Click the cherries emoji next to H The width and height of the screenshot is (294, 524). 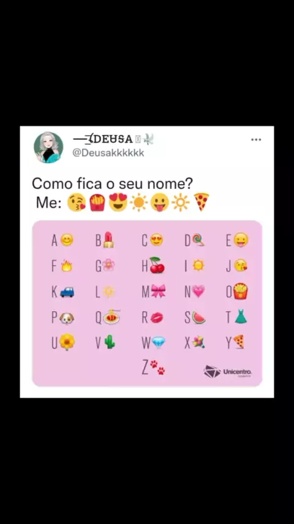[x=157, y=265]
